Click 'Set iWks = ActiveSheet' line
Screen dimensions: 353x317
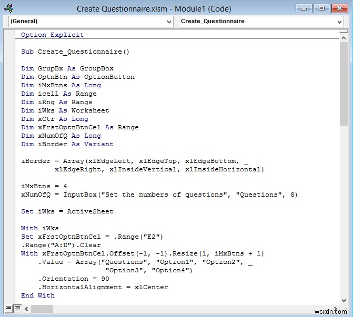coord(67,211)
